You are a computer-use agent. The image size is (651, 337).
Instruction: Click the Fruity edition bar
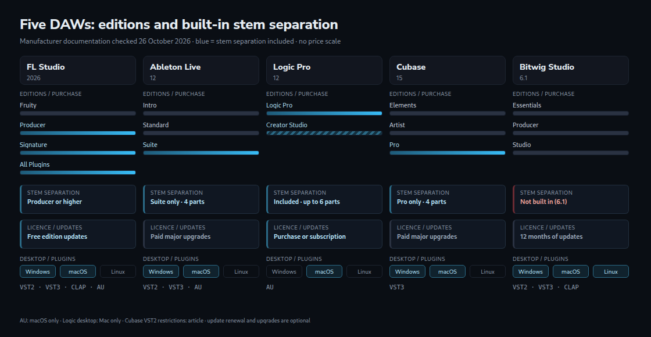[x=78, y=113]
